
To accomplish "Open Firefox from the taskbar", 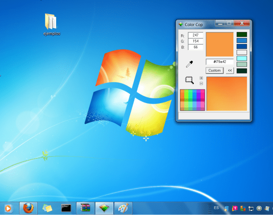I will pyautogui.click(x=28, y=208).
